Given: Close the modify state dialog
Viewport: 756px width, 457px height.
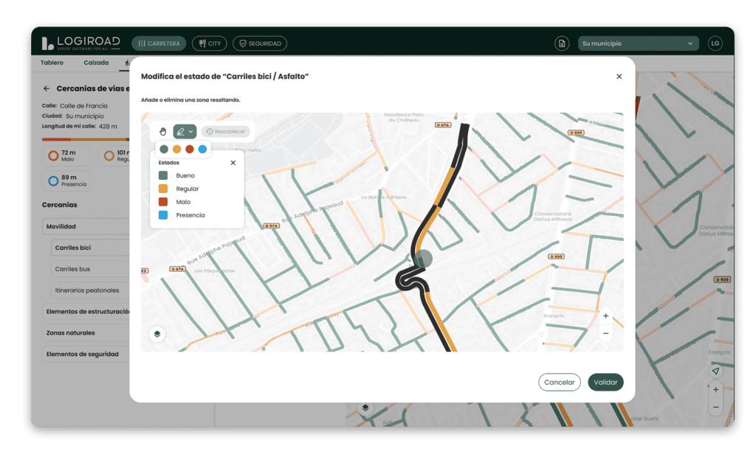Looking at the screenshot, I should (x=619, y=77).
